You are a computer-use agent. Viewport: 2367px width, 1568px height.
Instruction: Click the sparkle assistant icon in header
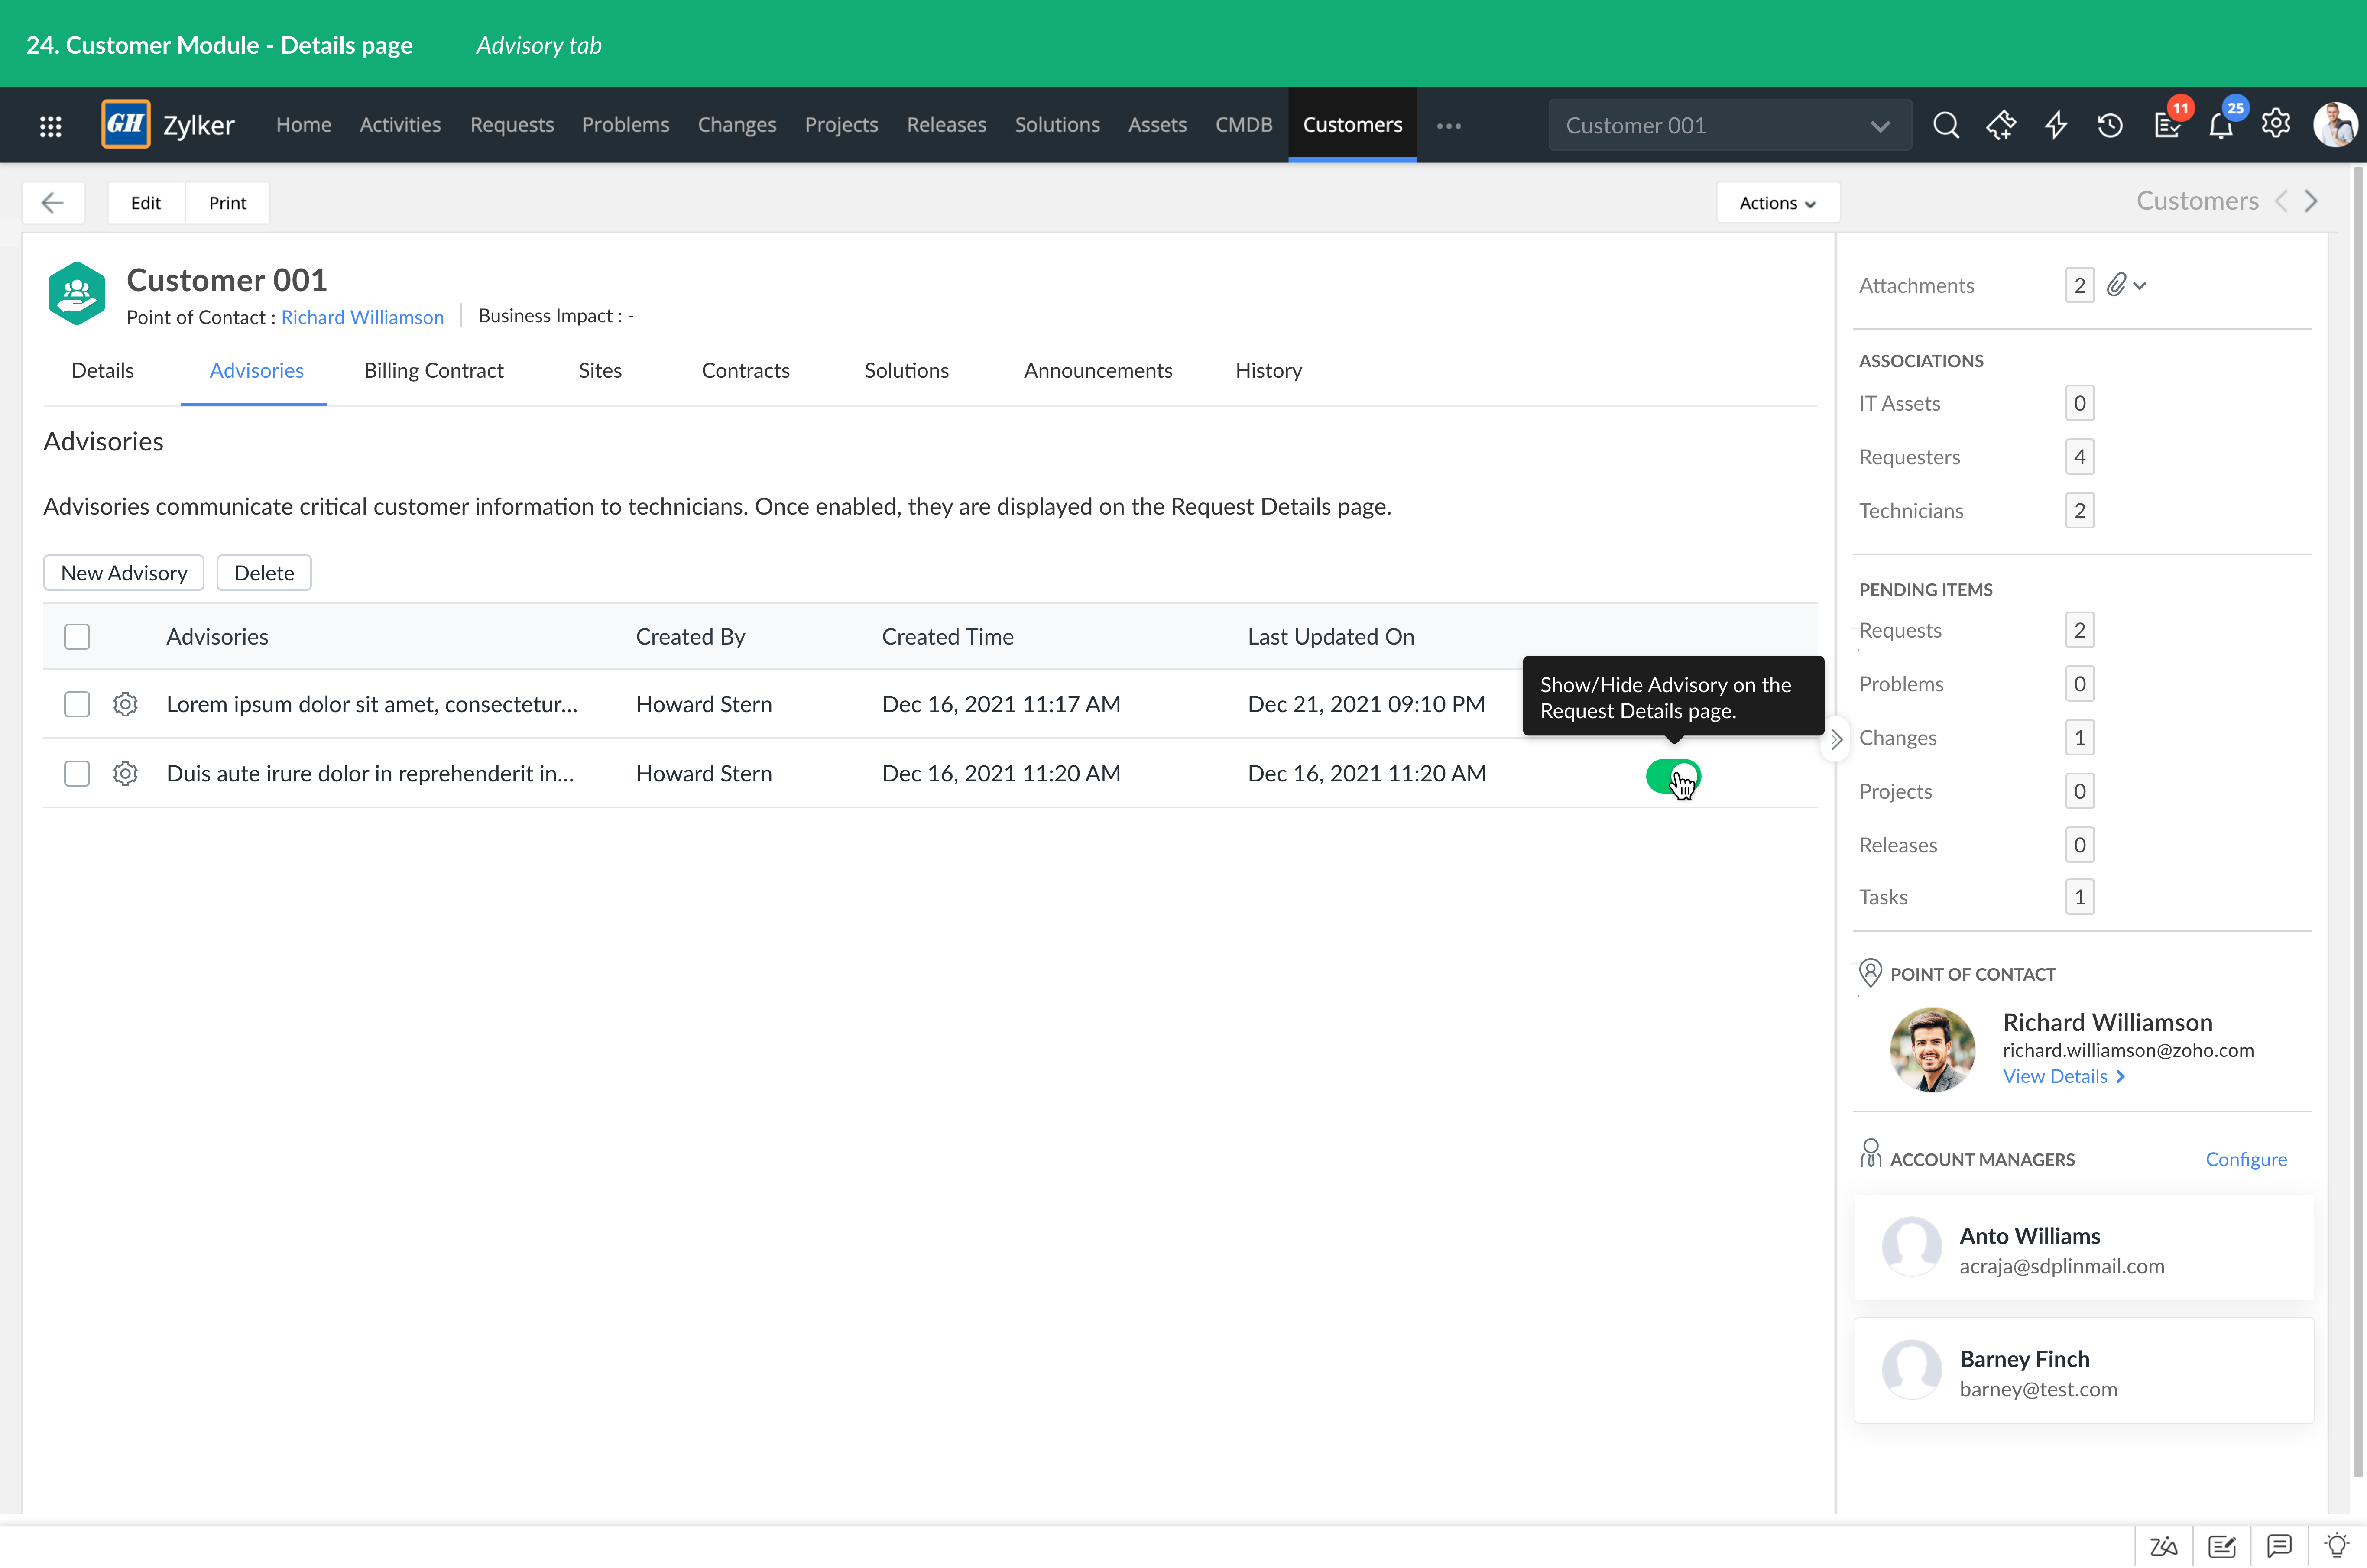point(2001,125)
